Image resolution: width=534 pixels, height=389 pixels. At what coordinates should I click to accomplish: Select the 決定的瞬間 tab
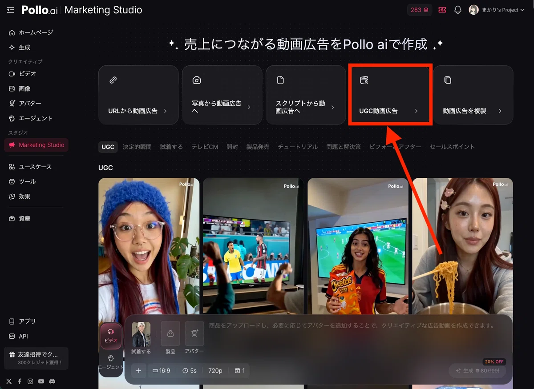137,147
